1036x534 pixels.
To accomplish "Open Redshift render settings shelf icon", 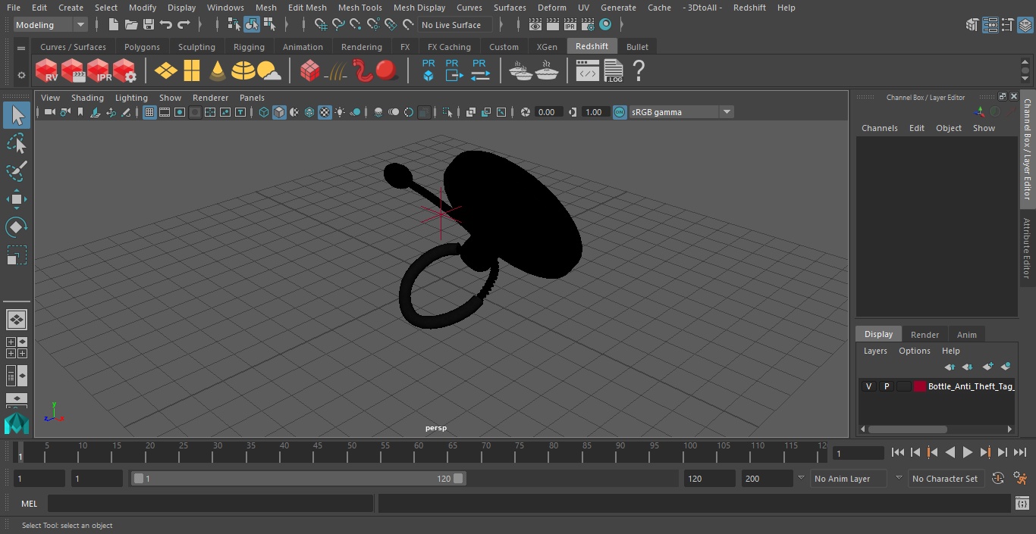I will (124, 71).
